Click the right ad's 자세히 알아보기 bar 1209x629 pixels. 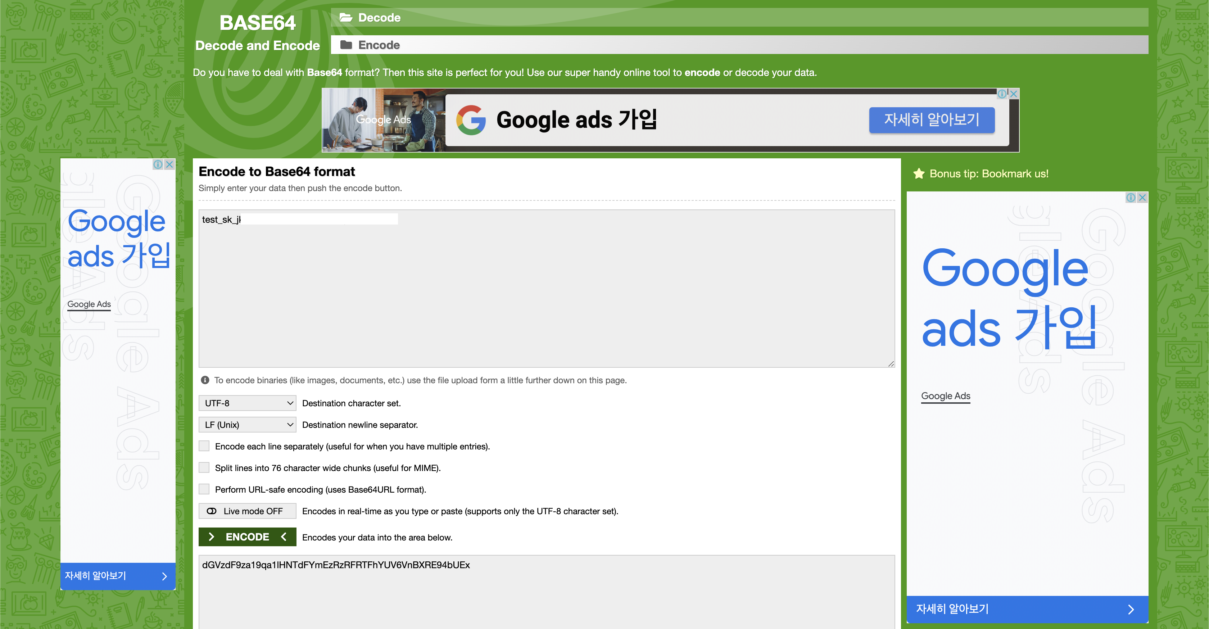[x=1027, y=609]
